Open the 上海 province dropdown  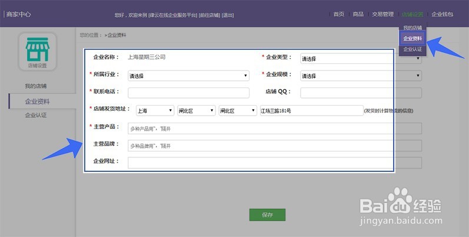(x=155, y=111)
